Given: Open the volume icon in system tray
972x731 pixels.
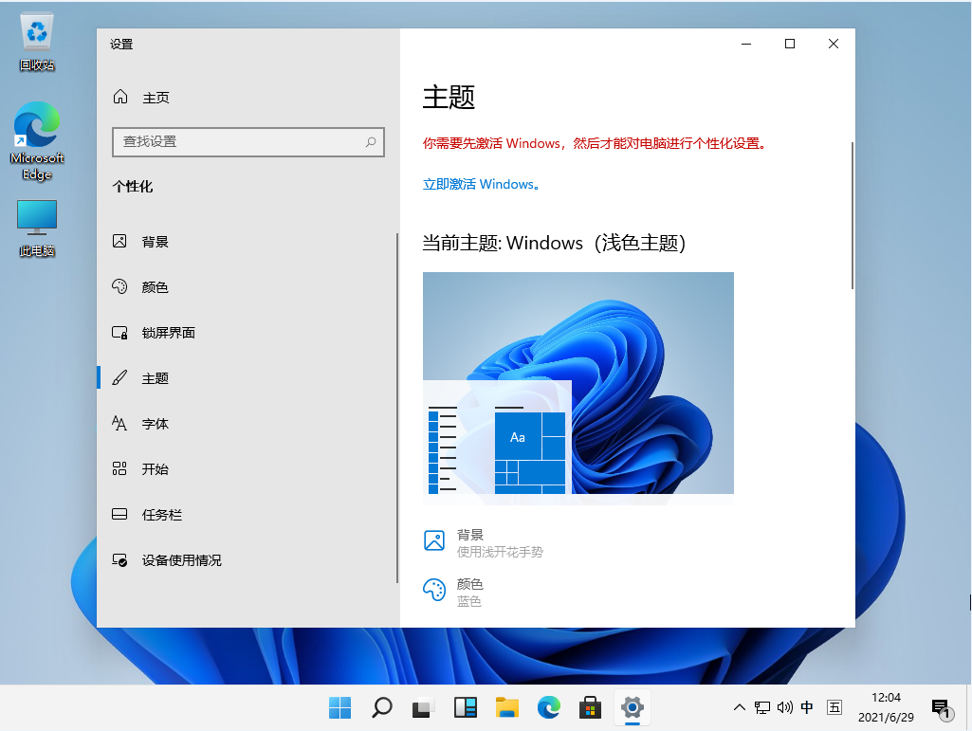Looking at the screenshot, I should (783, 707).
